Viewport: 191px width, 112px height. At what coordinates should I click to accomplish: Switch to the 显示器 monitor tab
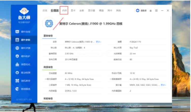[91, 11]
